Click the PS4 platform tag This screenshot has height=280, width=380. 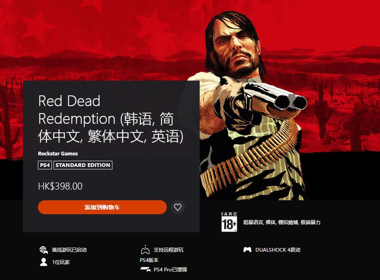pyautogui.click(x=45, y=165)
